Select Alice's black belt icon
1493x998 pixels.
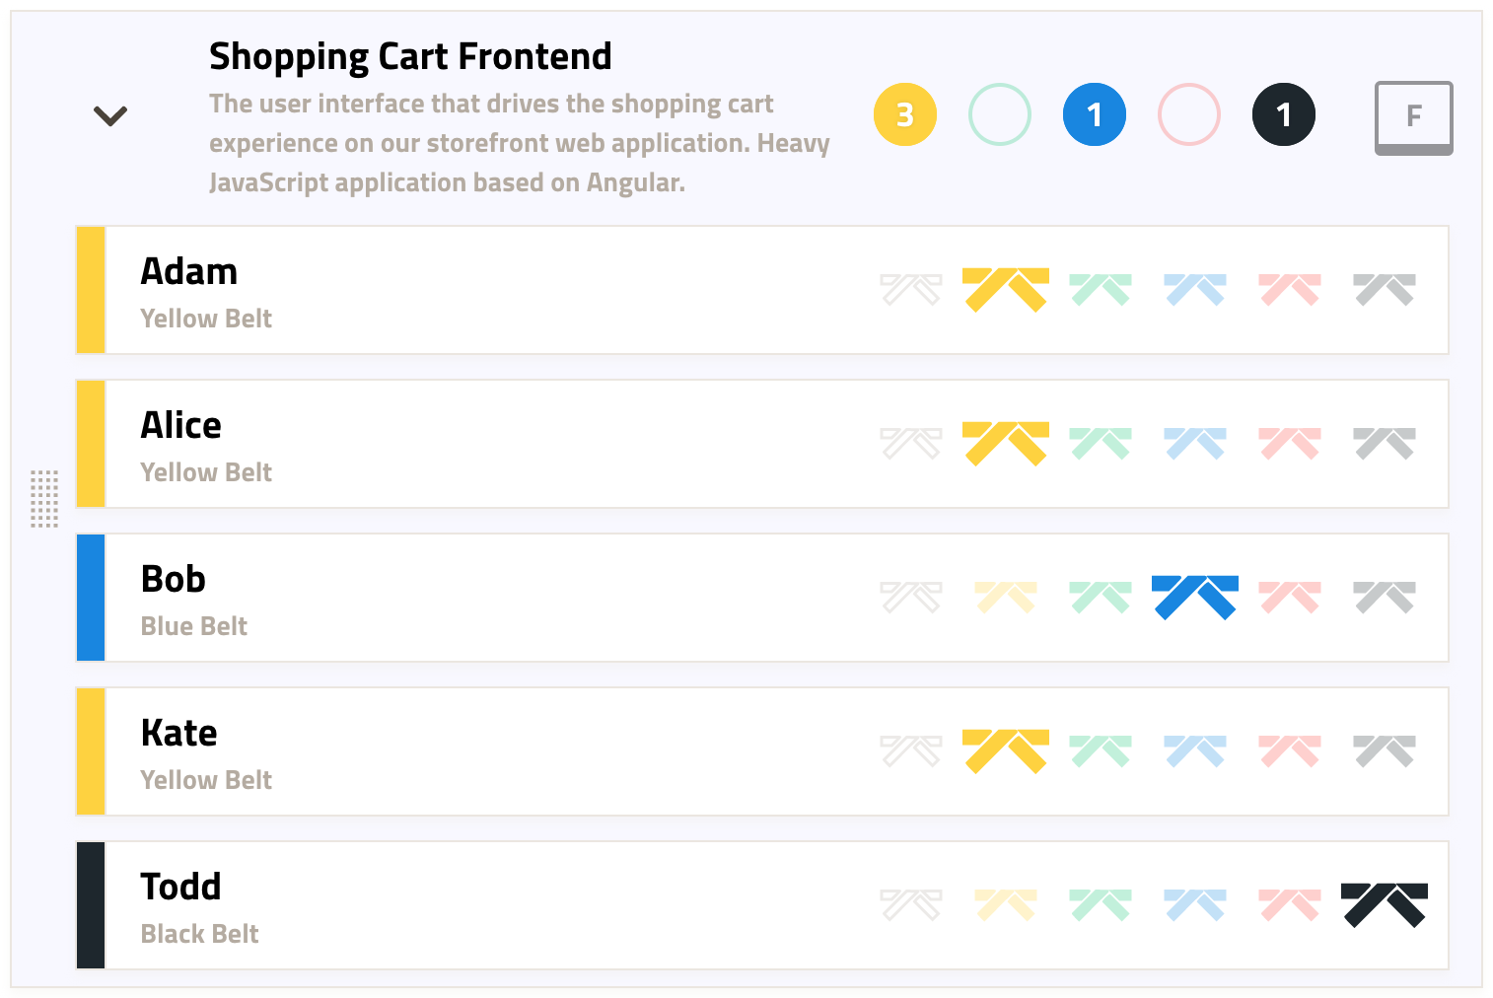pos(1385,444)
